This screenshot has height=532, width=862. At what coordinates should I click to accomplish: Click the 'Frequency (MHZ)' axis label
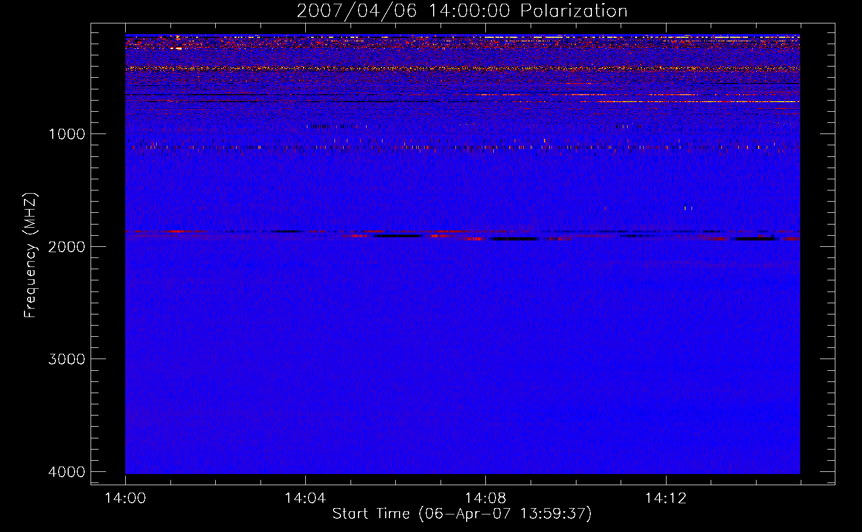click(x=31, y=255)
